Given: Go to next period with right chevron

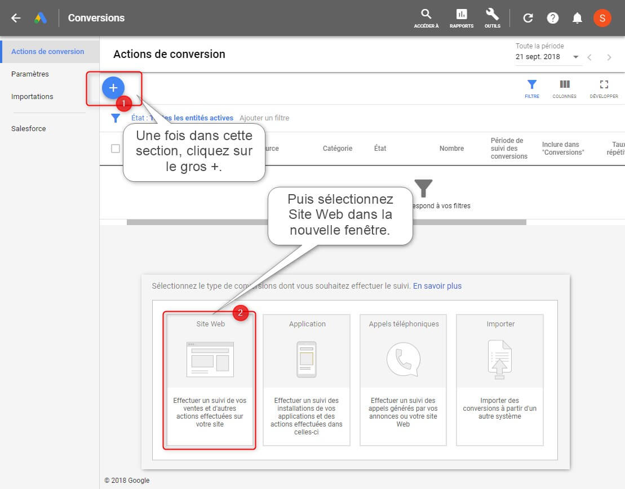Looking at the screenshot, I should click(x=609, y=57).
